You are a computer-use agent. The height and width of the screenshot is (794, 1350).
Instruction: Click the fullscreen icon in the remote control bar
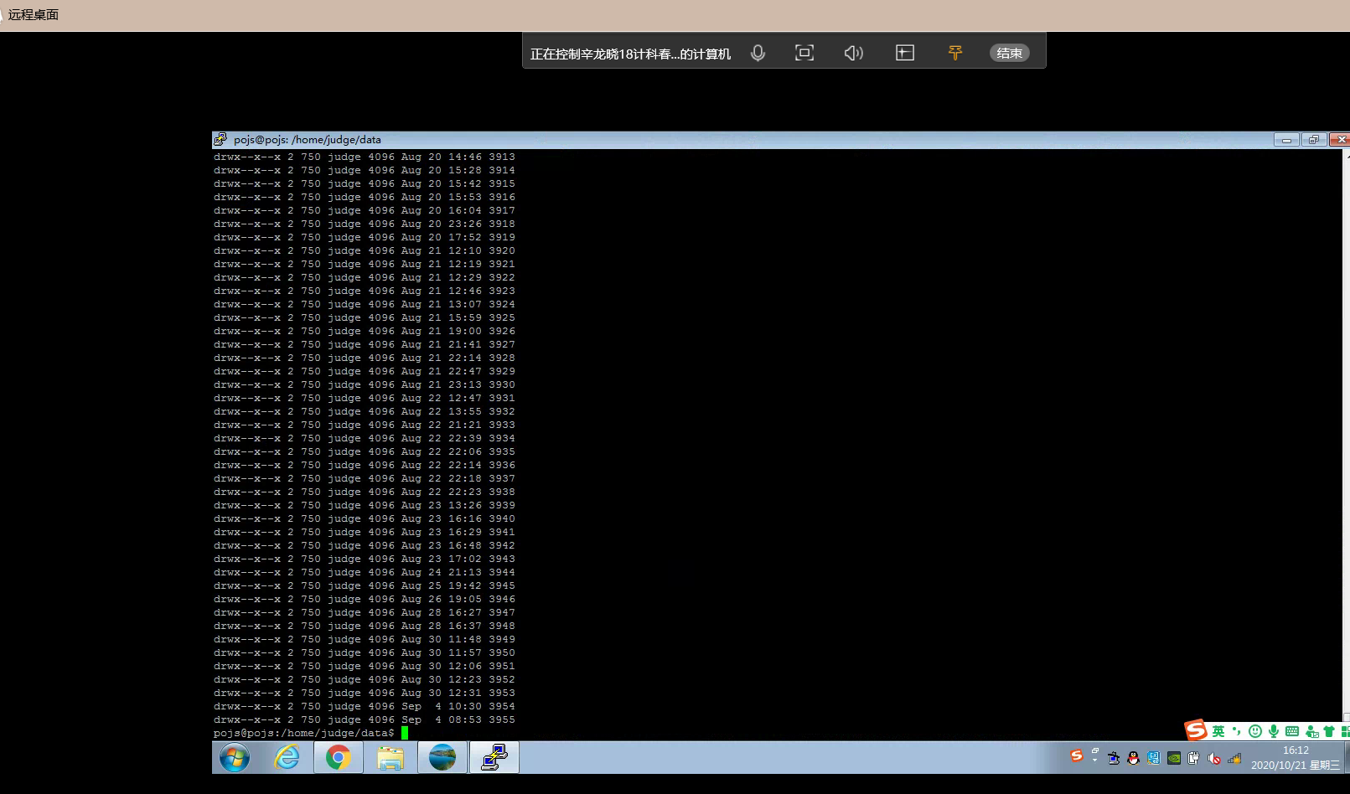804,53
